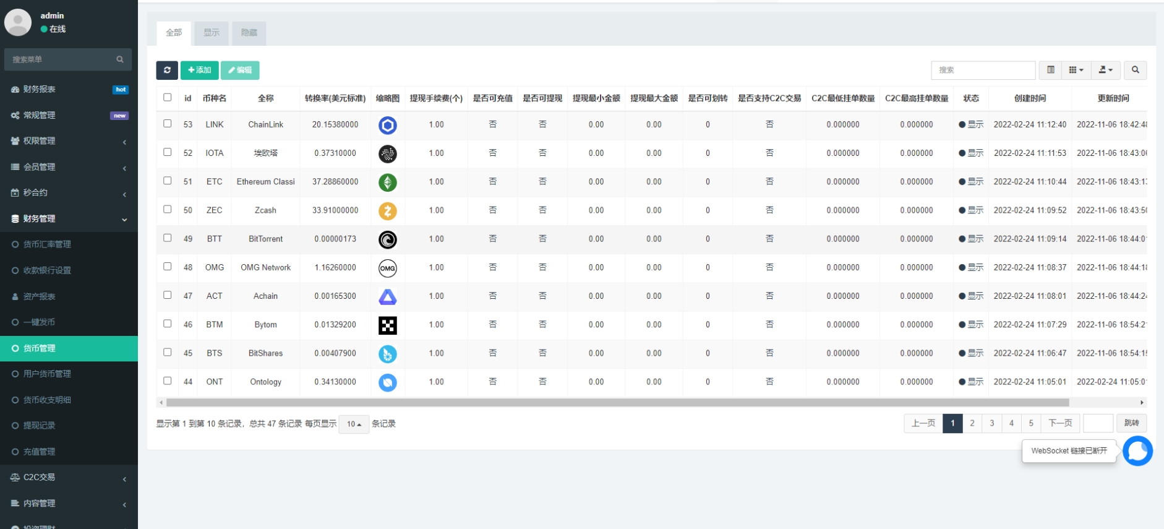Click the refresh table icon button
The height and width of the screenshot is (529, 1164).
167,70
